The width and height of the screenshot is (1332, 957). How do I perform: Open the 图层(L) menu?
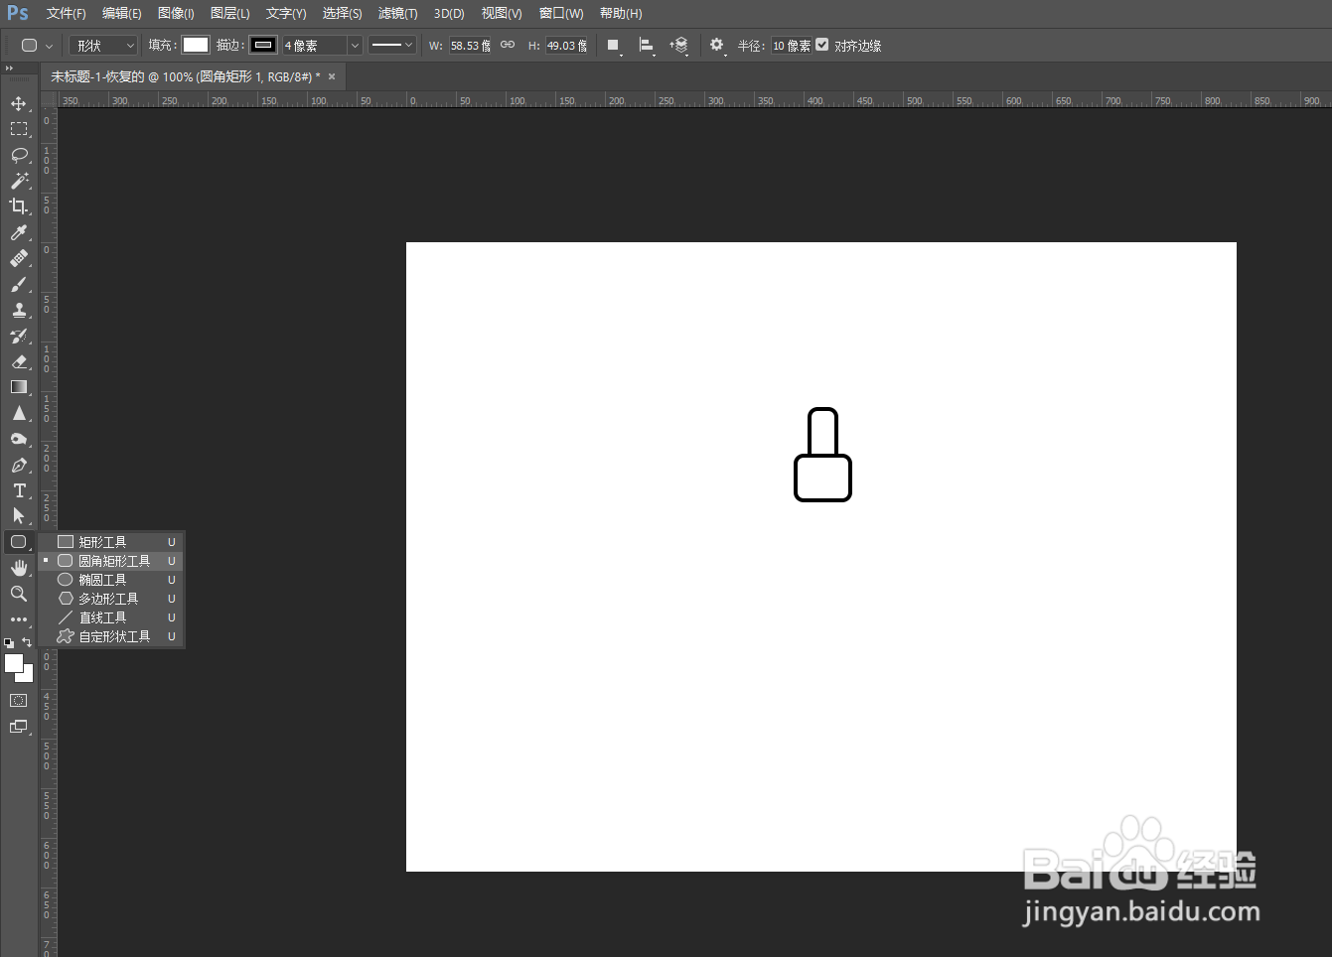tap(230, 13)
